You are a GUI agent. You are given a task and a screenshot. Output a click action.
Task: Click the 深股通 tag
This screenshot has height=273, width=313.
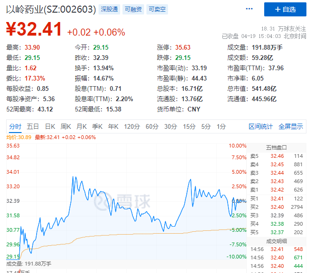(x=109, y=9)
